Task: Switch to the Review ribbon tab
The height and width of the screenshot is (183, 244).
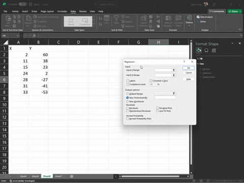Action: 83,11
